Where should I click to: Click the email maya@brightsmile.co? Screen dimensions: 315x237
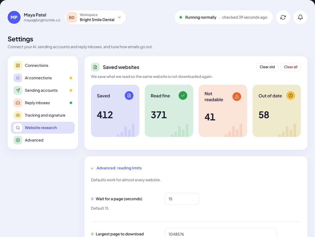click(x=42, y=20)
